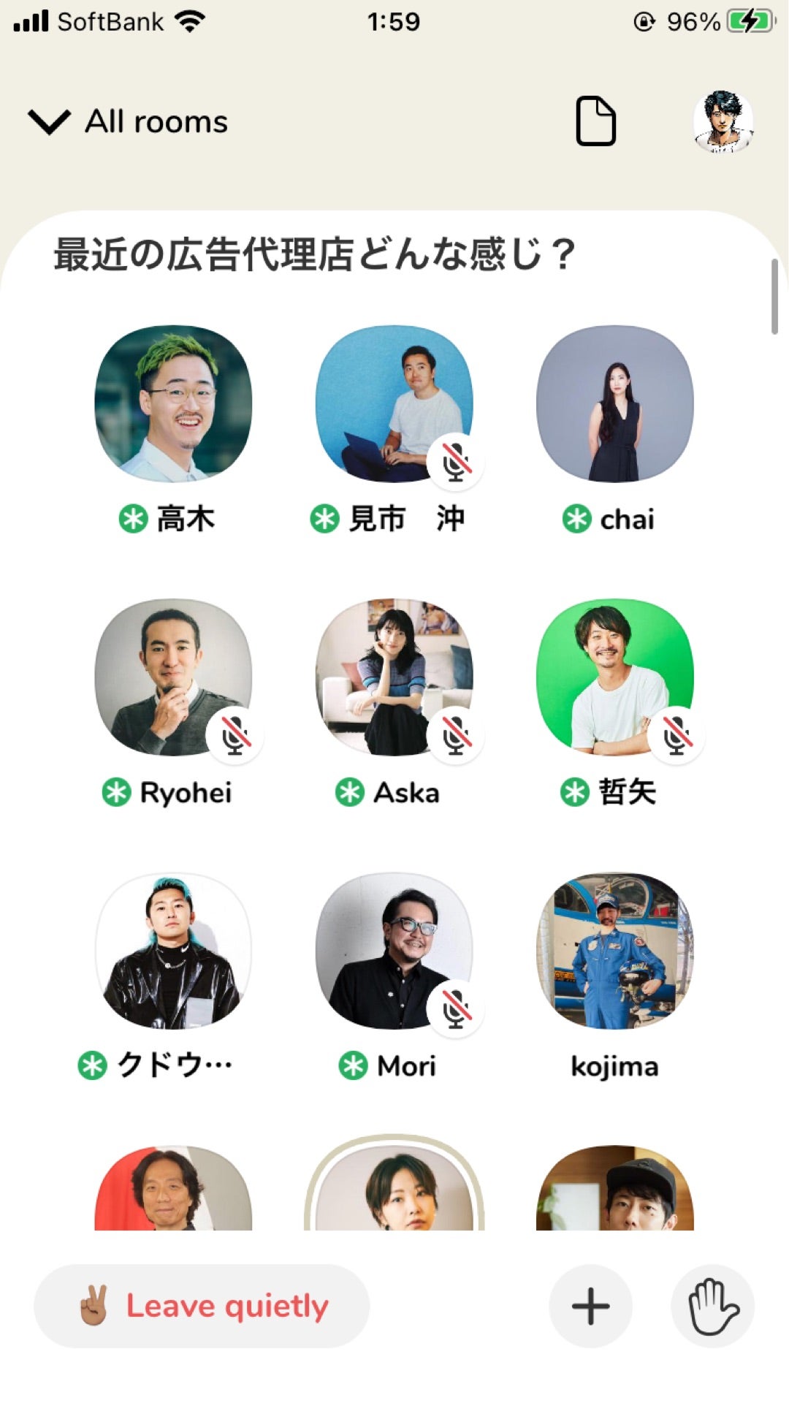
Task: Collapse room with the All rooms chevron
Action: click(49, 121)
